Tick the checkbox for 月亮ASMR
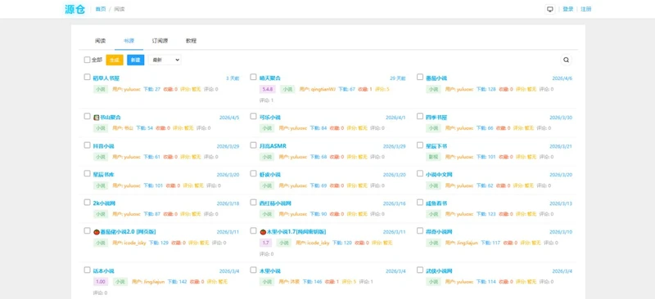Screen dimensions: 655x299 coord(253,145)
